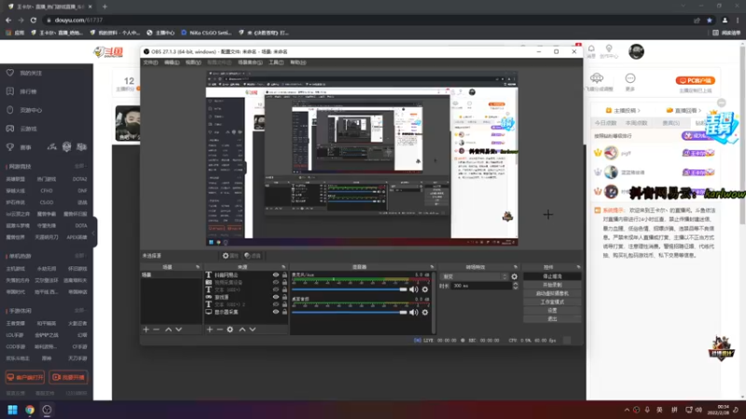Viewport: 746px width, 419px height.
Task: Move scene down arrow in Scenes panel
Action: click(179, 330)
